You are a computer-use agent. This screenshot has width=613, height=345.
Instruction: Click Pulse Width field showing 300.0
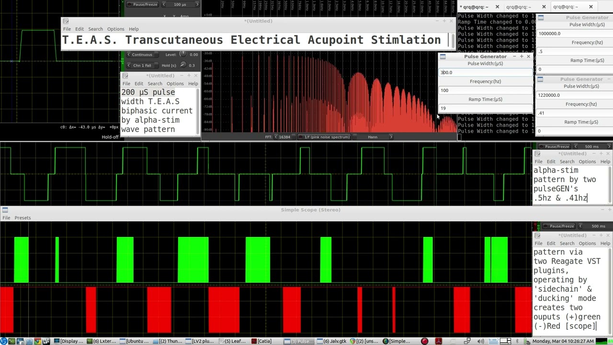click(x=485, y=72)
